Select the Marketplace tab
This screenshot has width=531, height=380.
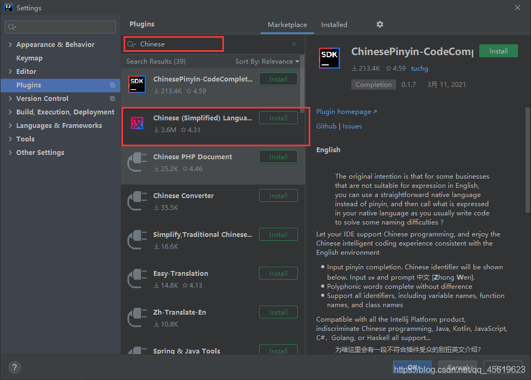pos(287,24)
